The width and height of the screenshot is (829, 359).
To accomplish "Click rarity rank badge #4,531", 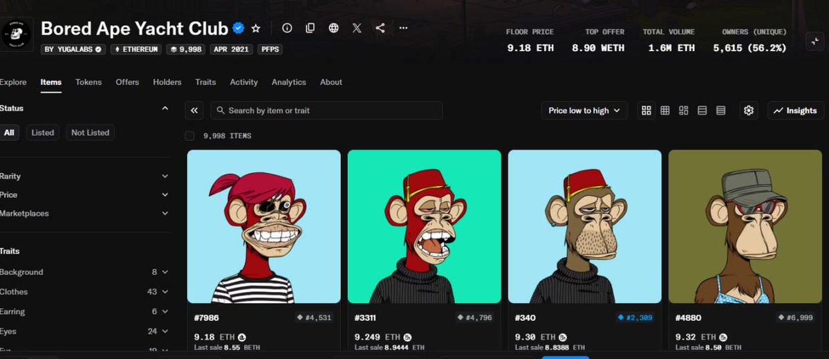I will [x=315, y=317].
